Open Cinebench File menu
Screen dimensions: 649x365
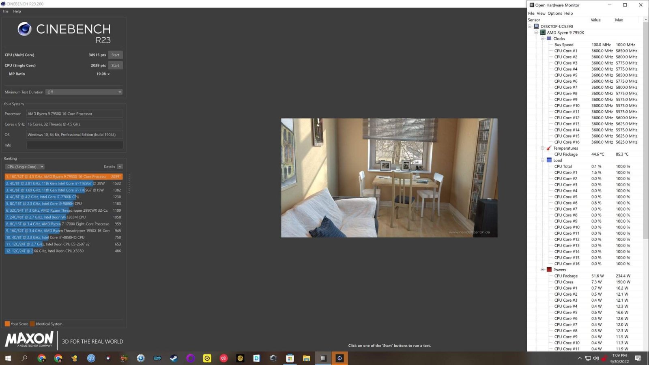6,11
